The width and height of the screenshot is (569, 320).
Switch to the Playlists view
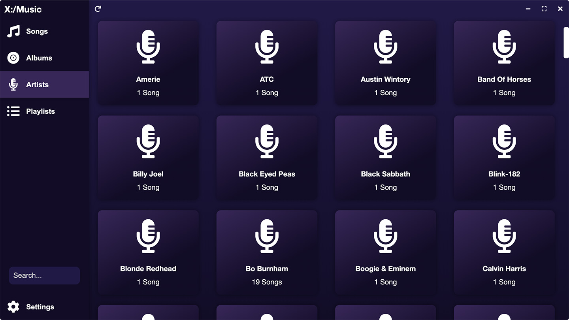(40, 111)
